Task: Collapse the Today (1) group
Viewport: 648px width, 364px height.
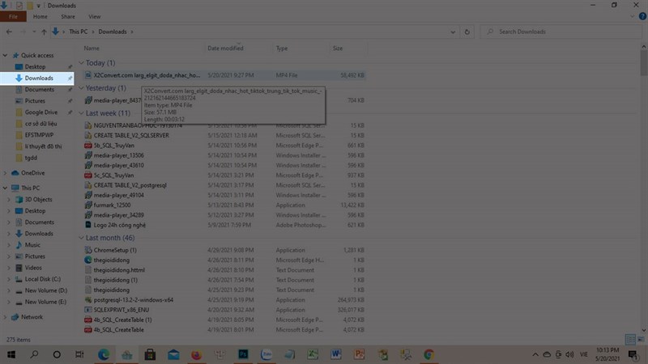Action: 81,62
